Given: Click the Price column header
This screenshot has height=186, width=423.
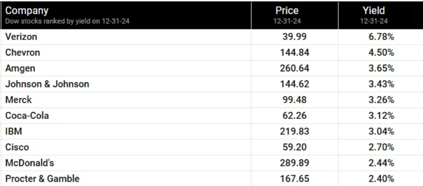Looking at the screenshot, I should pyautogui.click(x=287, y=10).
